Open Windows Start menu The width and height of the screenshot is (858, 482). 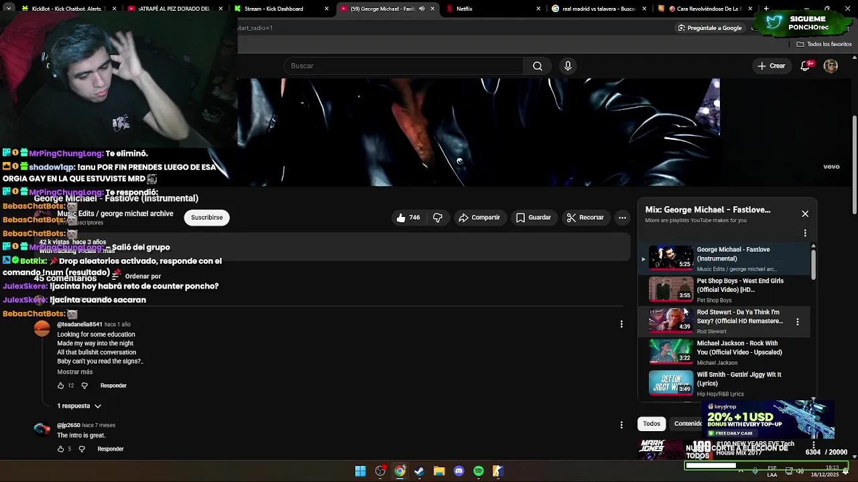(x=361, y=471)
